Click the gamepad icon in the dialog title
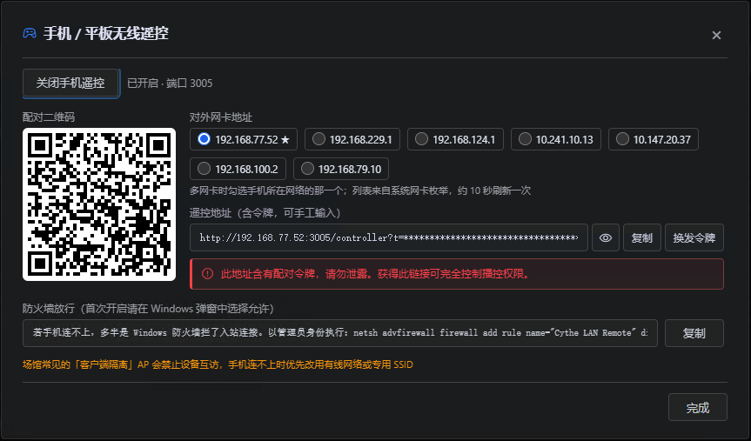The image size is (751, 441). tap(30, 34)
